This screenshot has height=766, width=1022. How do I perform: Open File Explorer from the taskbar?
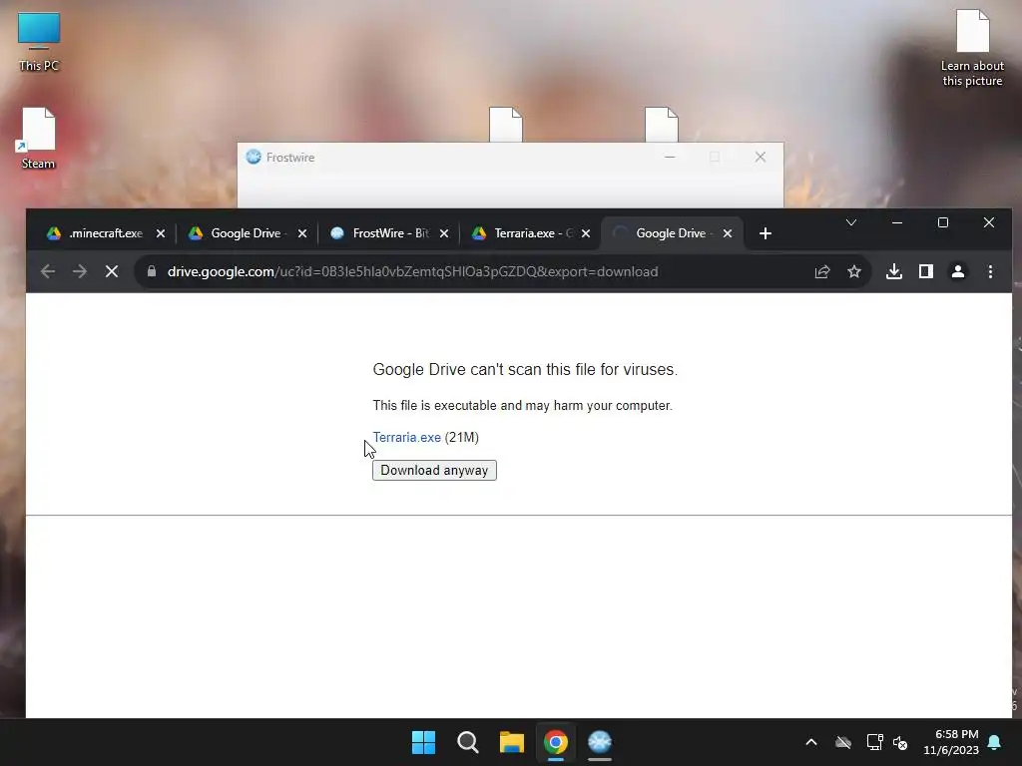[x=512, y=742]
